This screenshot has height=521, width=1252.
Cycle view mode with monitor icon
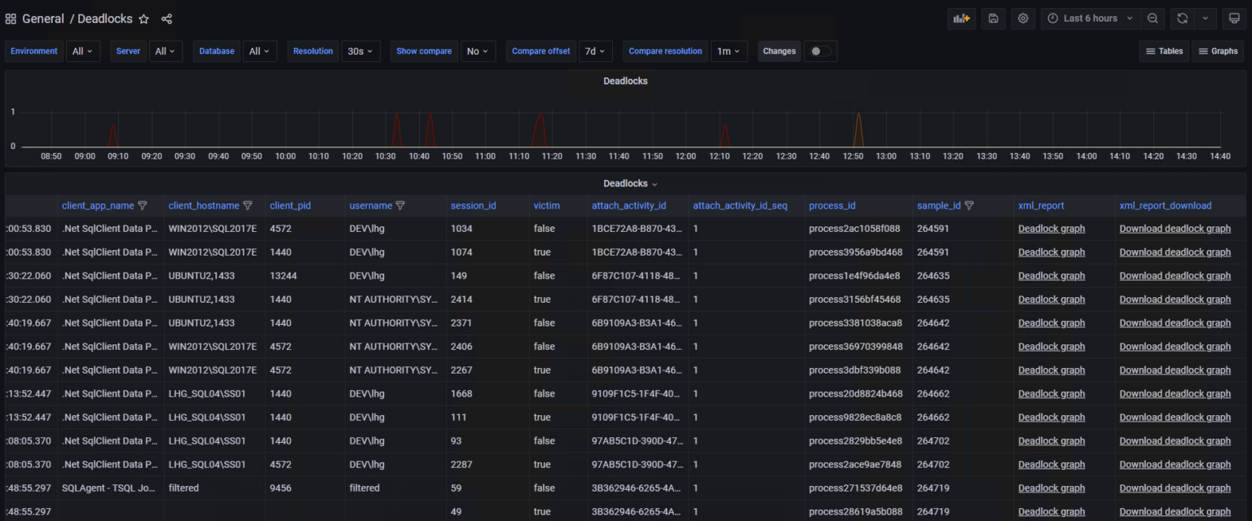pyautogui.click(x=1234, y=19)
